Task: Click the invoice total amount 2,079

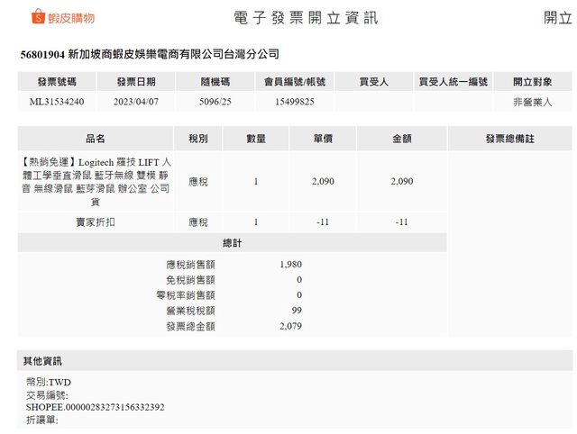Action: click(x=290, y=326)
